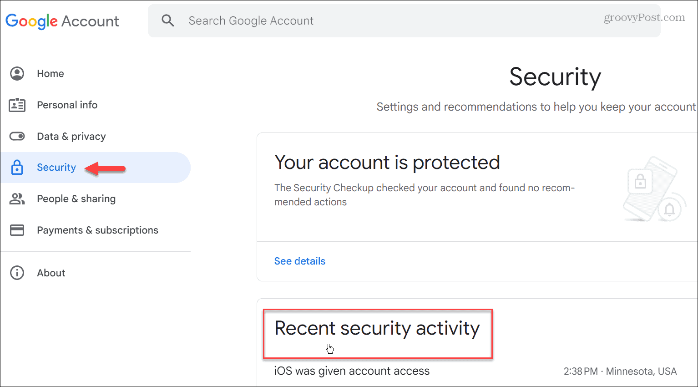
Task: Click the See details link
Action: (299, 261)
